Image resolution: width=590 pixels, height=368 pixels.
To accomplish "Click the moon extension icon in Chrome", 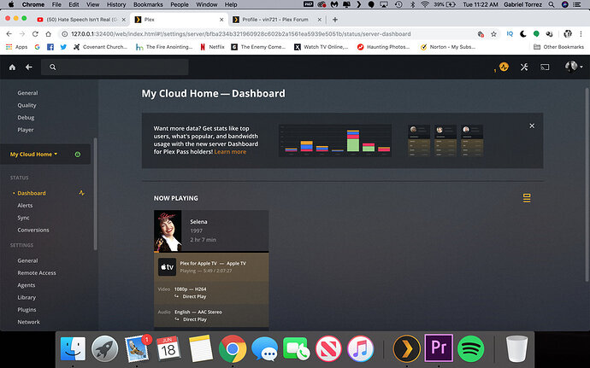I will click(x=523, y=34).
